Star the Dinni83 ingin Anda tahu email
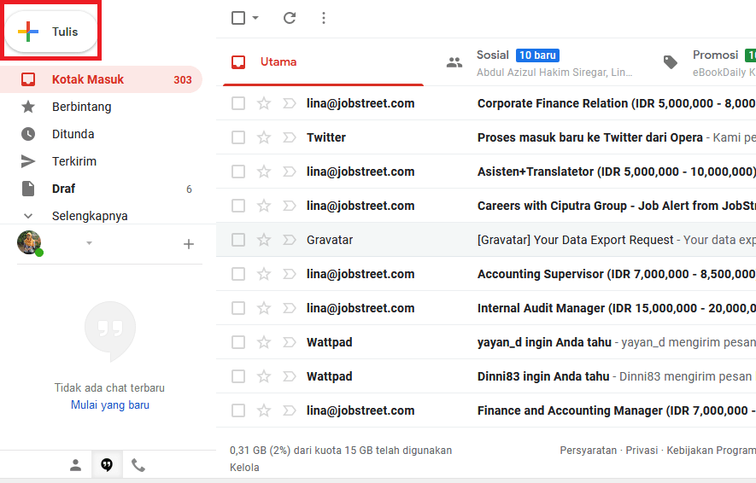 264,376
